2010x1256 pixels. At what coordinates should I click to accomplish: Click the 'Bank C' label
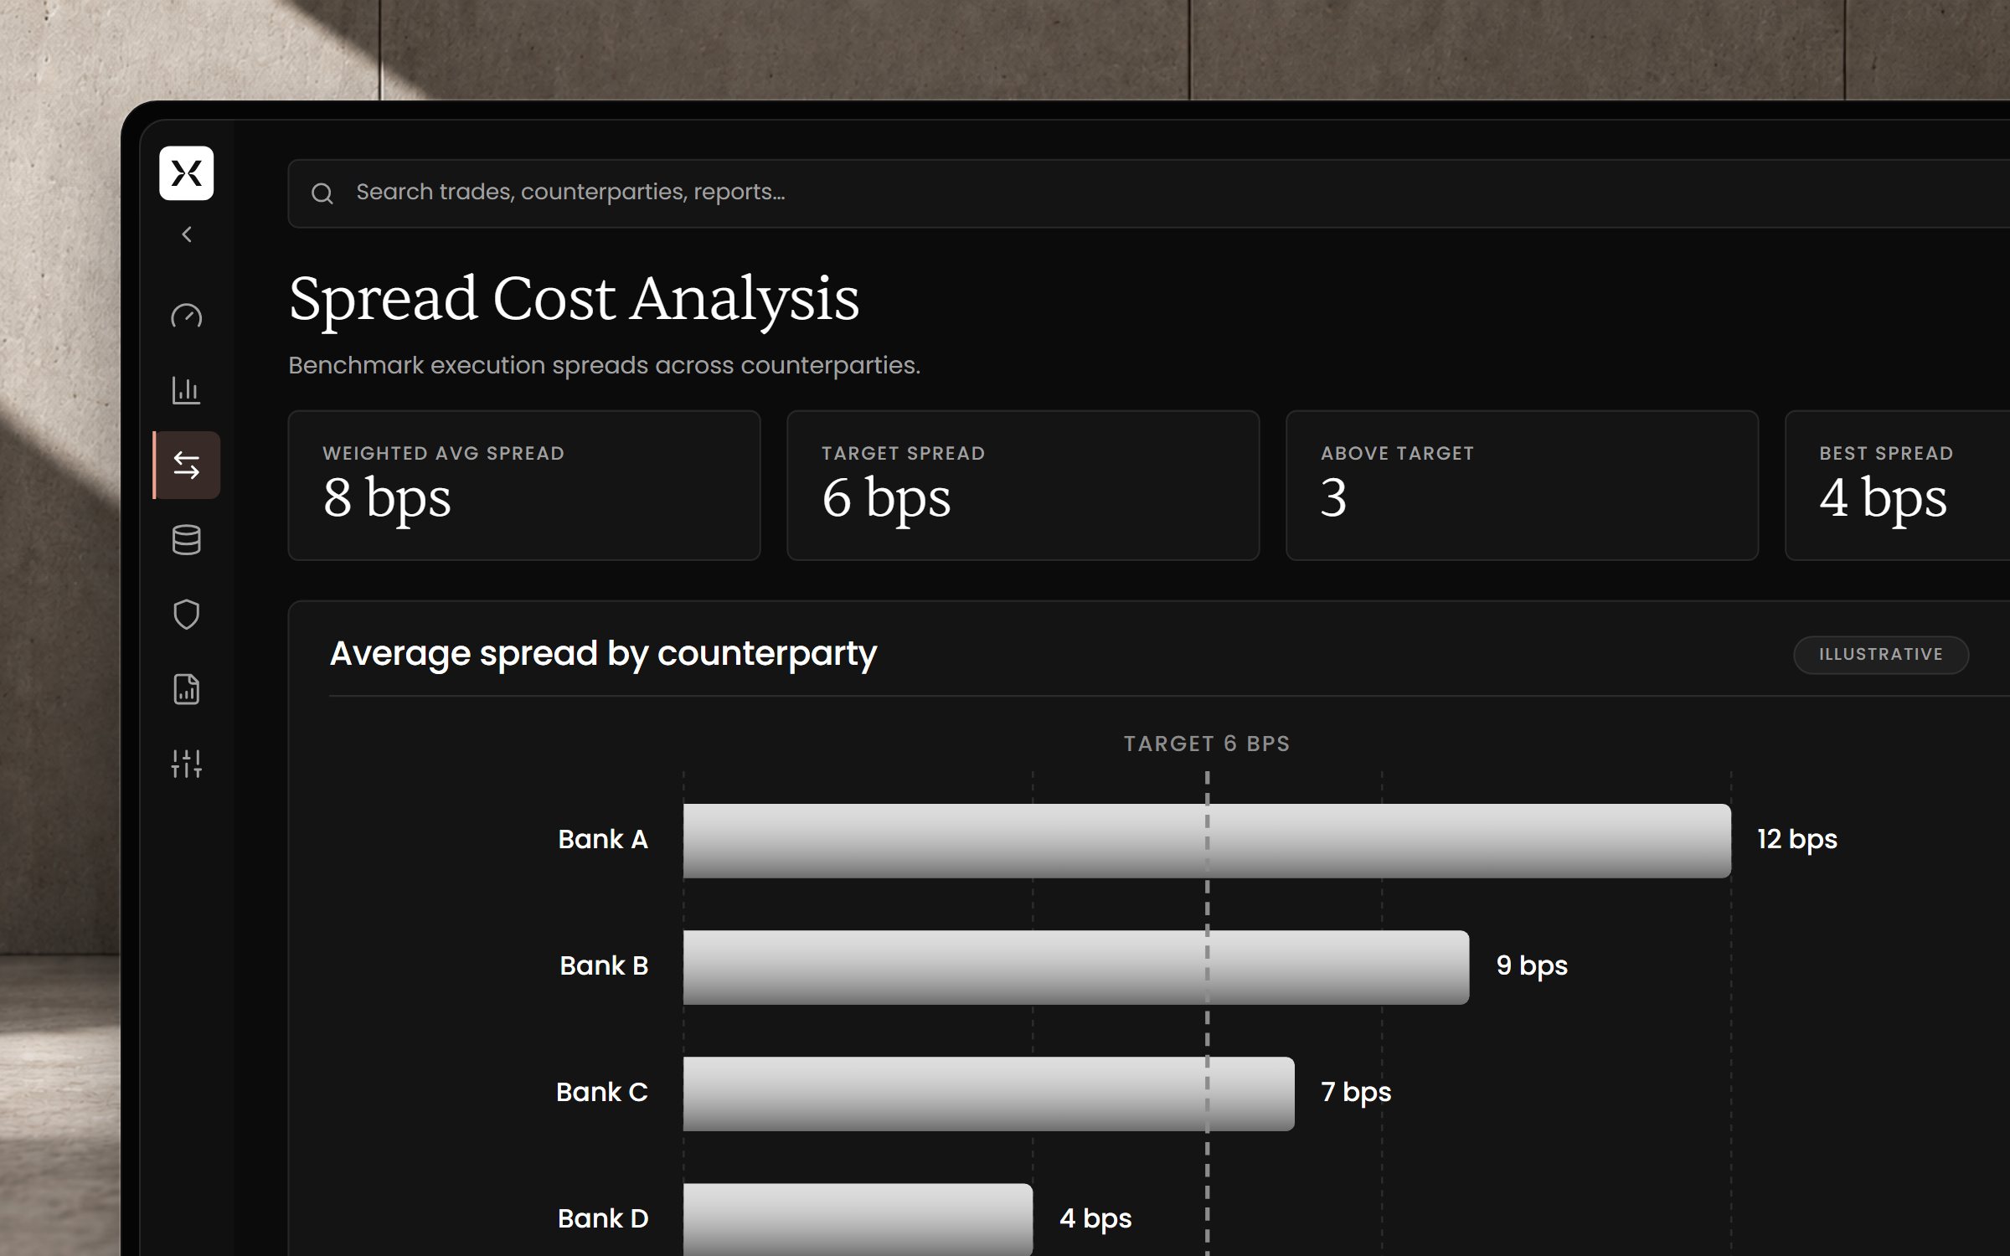pyautogui.click(x=602, y=1092)
